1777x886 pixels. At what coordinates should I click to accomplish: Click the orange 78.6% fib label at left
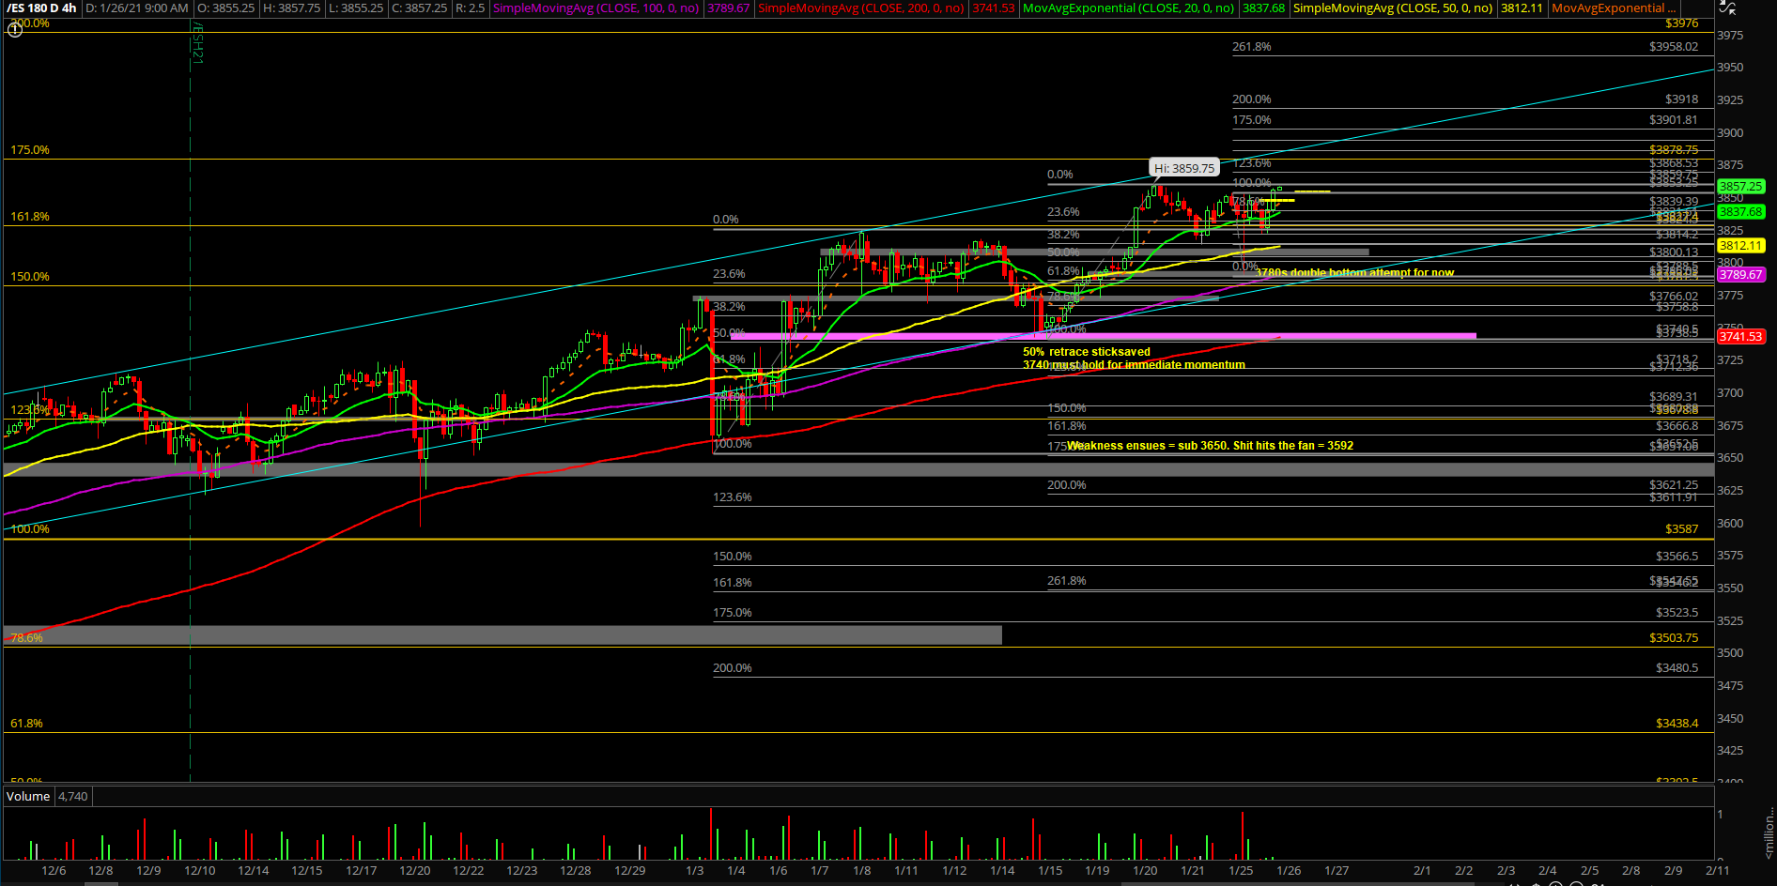tap(26, 638)
